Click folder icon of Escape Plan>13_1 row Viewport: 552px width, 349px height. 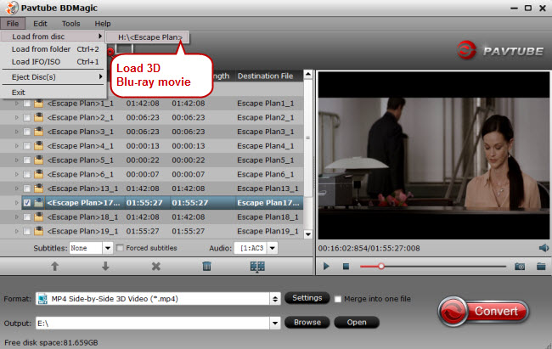point(38,189)
